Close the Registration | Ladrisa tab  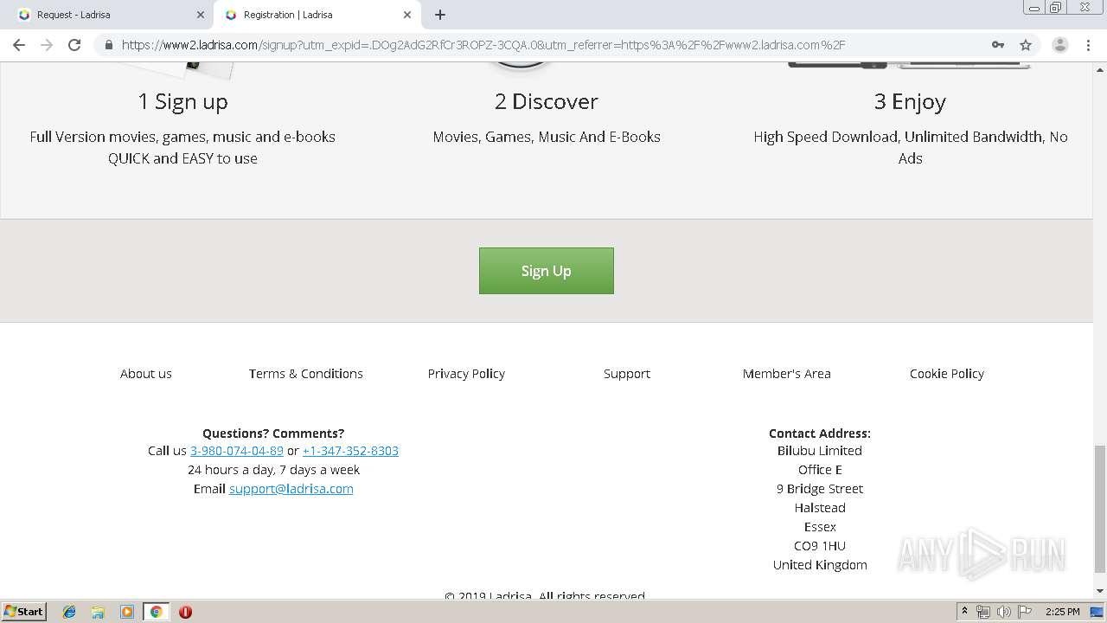click(x=407, y=15)
